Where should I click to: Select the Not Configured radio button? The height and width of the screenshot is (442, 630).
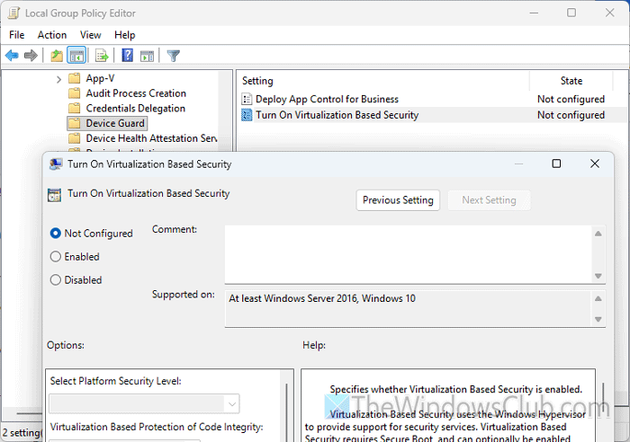pyautogui.click(x=56, y=233)
